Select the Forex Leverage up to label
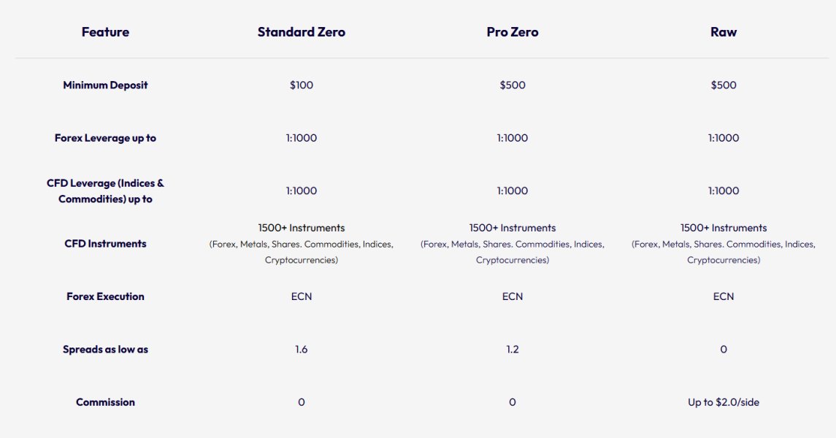This screenshot has width=836, height=438. coord(105,138)
